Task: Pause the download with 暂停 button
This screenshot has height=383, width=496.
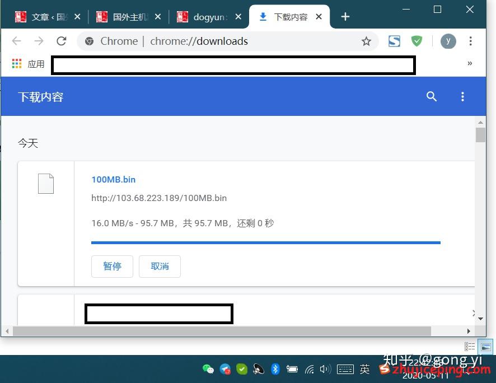Action: pos(112,267)
